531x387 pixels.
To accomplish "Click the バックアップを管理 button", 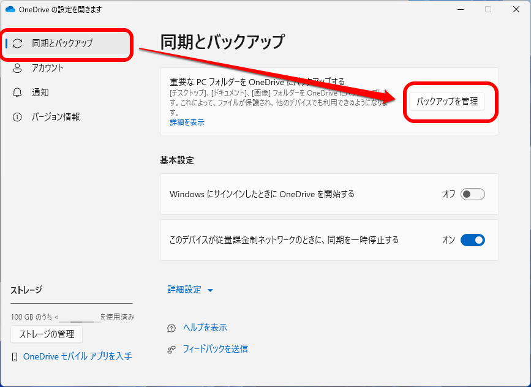I will pyautogui.click(x=447, y=102).
